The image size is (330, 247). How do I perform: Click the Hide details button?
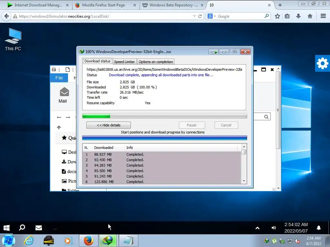109,125
